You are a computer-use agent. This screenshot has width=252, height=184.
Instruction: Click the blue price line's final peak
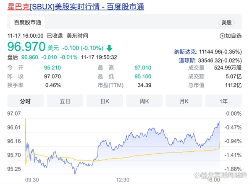click(x=220, y=122)
